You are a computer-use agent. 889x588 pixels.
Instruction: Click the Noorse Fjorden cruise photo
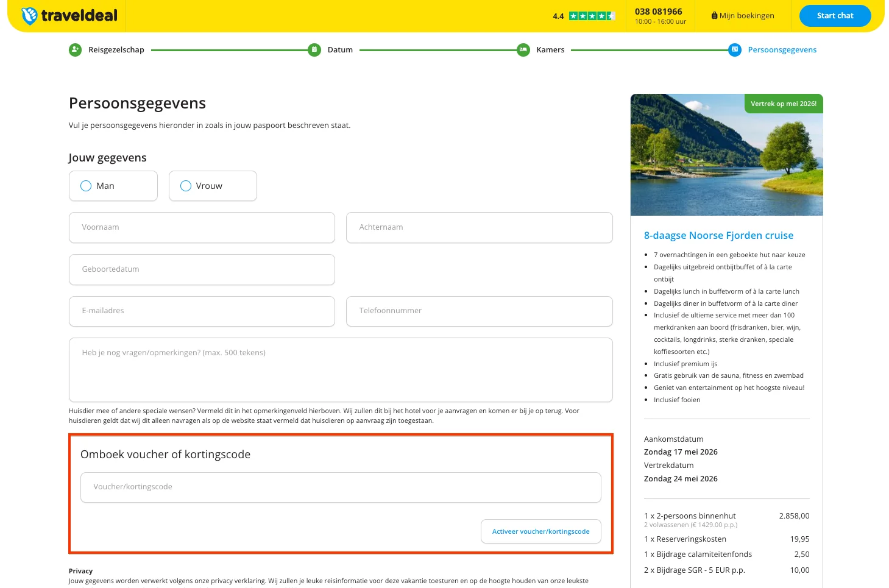[726, 155]
